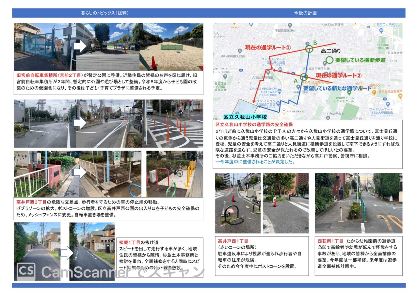The height and width of the screenshot is (296, 418).
Task: Open the blue gate depot photo
Action: coord(45,46)
